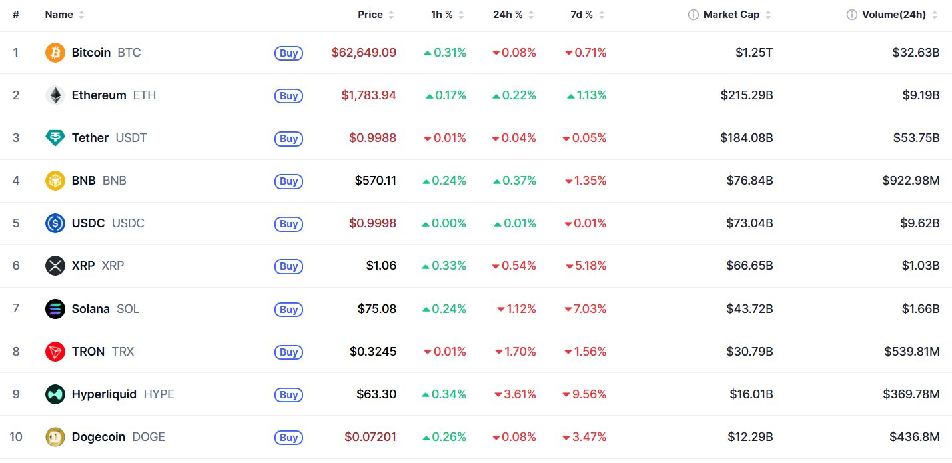Click the Tether logo icon
Image resolution: width=952 pixels, height=463 pixels.
[x=55, y=138]
